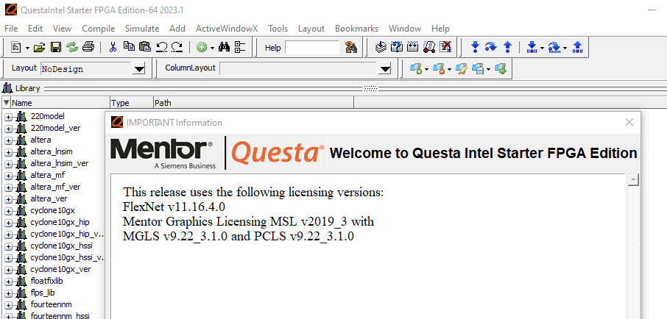Expand the altera_mf library node
The image size is (667, 319).
tap(8, 176)
